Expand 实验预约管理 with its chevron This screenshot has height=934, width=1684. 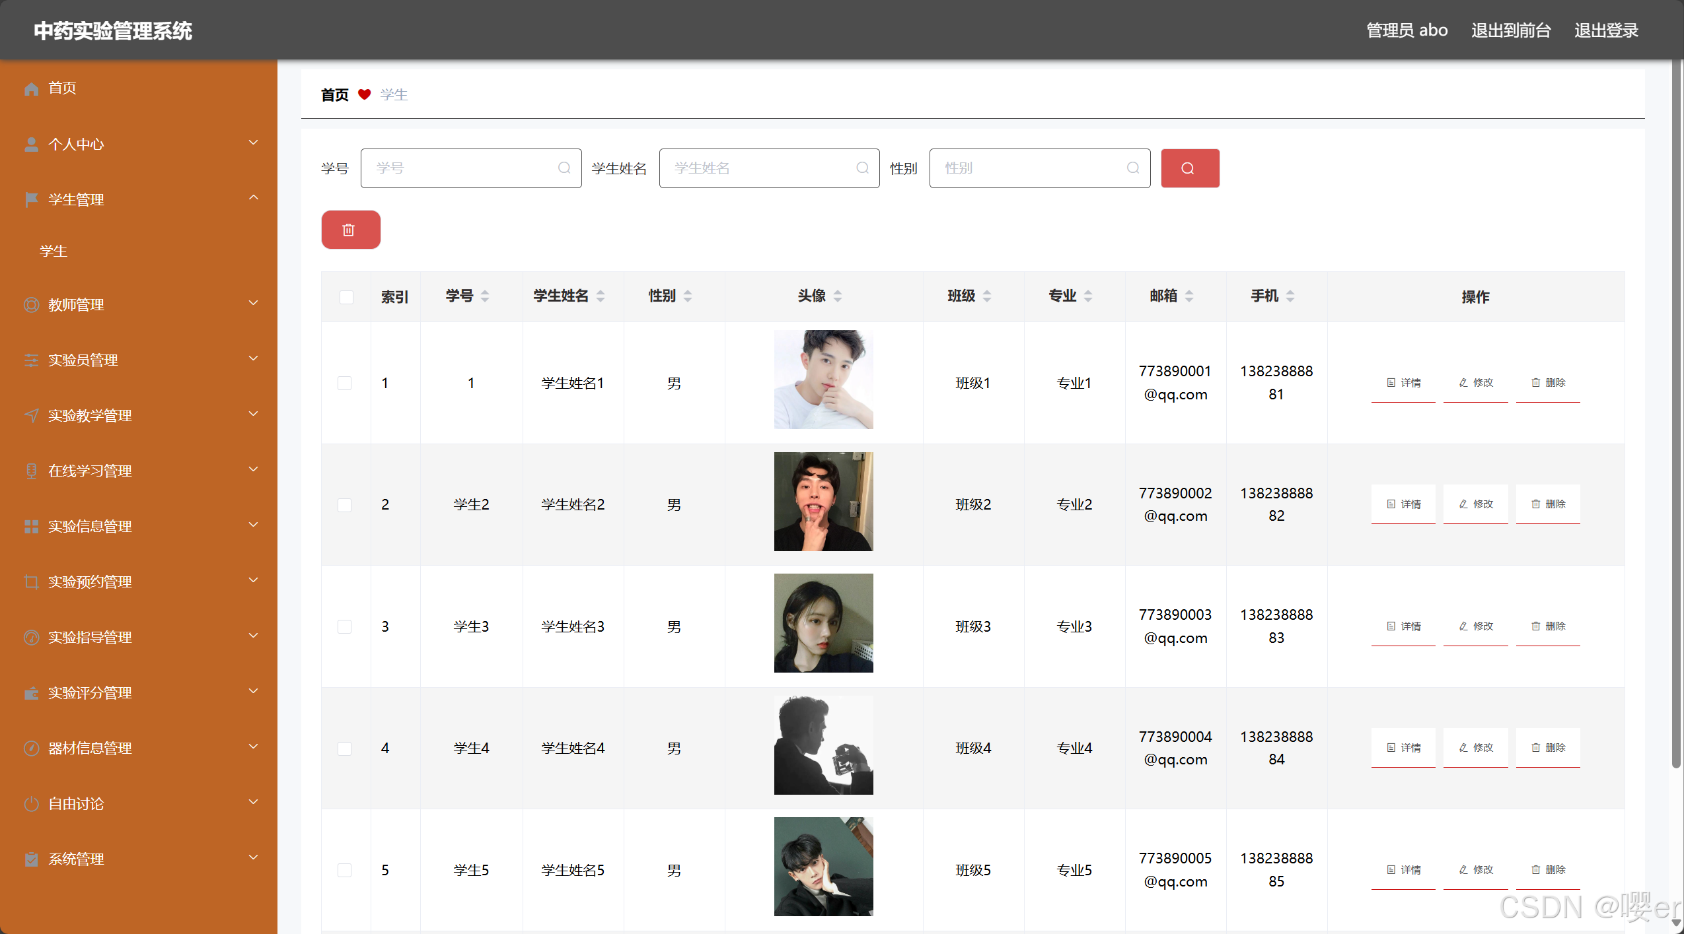[253, 580]
